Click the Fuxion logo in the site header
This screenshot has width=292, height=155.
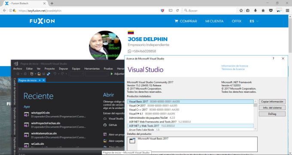tap(42, 21)
